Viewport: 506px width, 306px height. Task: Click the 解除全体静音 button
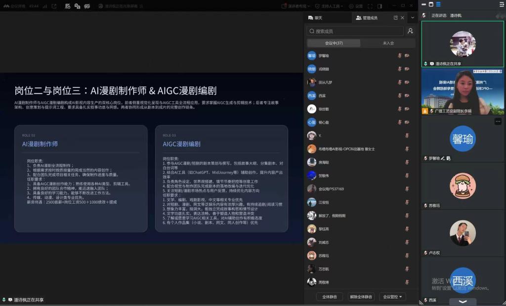[x=361, y=297]
